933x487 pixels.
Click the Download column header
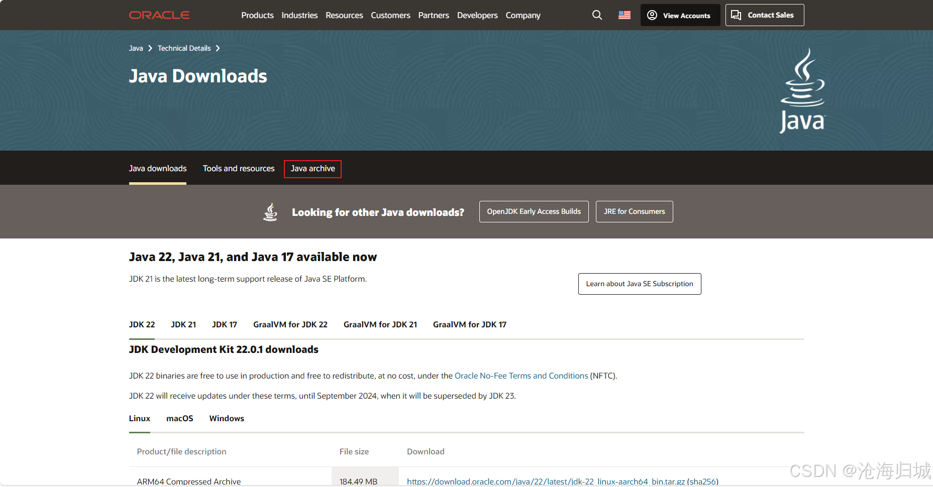point(426,452)
